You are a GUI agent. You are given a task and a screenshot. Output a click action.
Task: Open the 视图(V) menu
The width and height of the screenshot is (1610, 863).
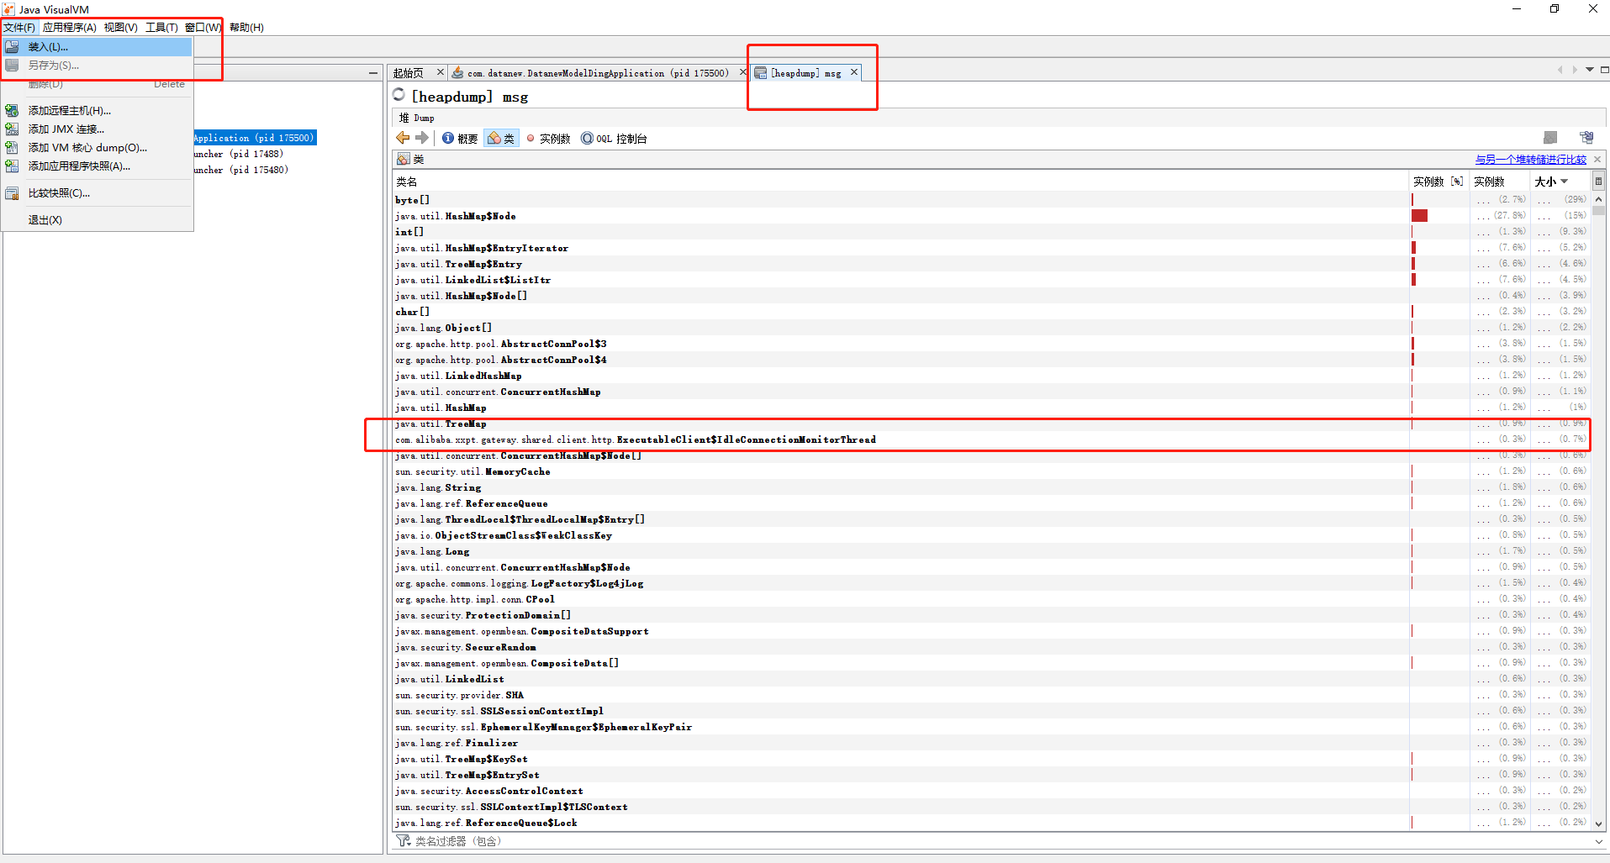coord(120,28)
